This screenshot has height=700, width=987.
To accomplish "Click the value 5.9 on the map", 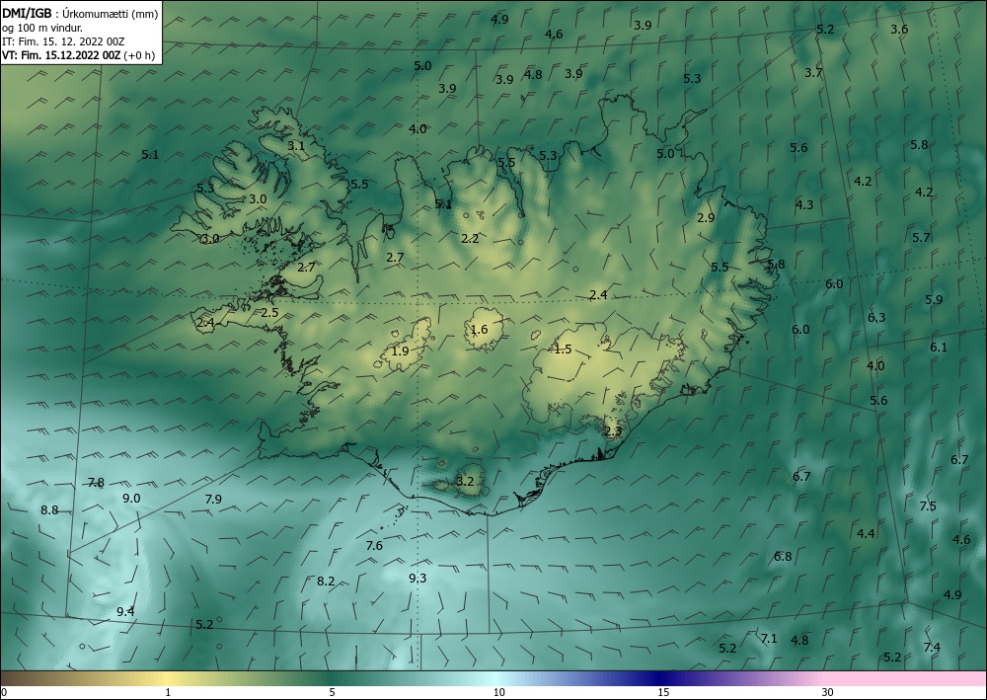I will [x=934, y=299].
